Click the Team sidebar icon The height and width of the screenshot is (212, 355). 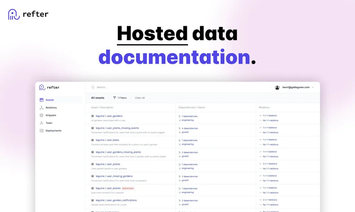pyautogui.click(x=42, y=123)
